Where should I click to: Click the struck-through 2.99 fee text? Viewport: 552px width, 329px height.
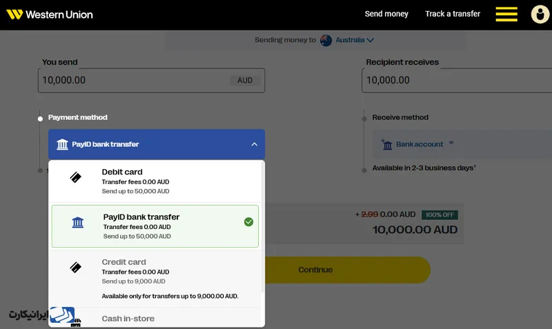[370, 215]
